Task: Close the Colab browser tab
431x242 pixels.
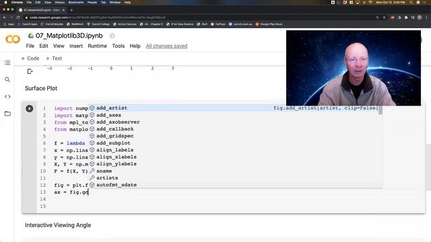Action: click(x=63, y=10)
